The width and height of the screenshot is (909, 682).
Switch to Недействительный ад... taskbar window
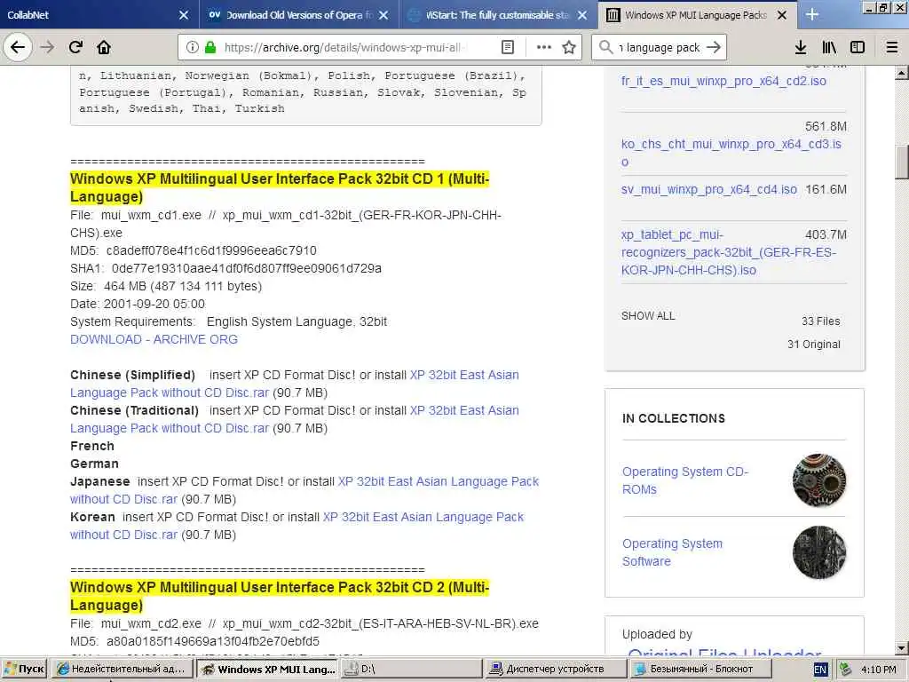[121, 670]
